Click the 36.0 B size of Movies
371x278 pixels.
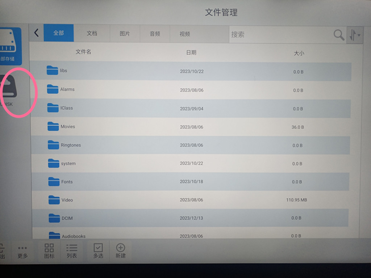[298, 127]
